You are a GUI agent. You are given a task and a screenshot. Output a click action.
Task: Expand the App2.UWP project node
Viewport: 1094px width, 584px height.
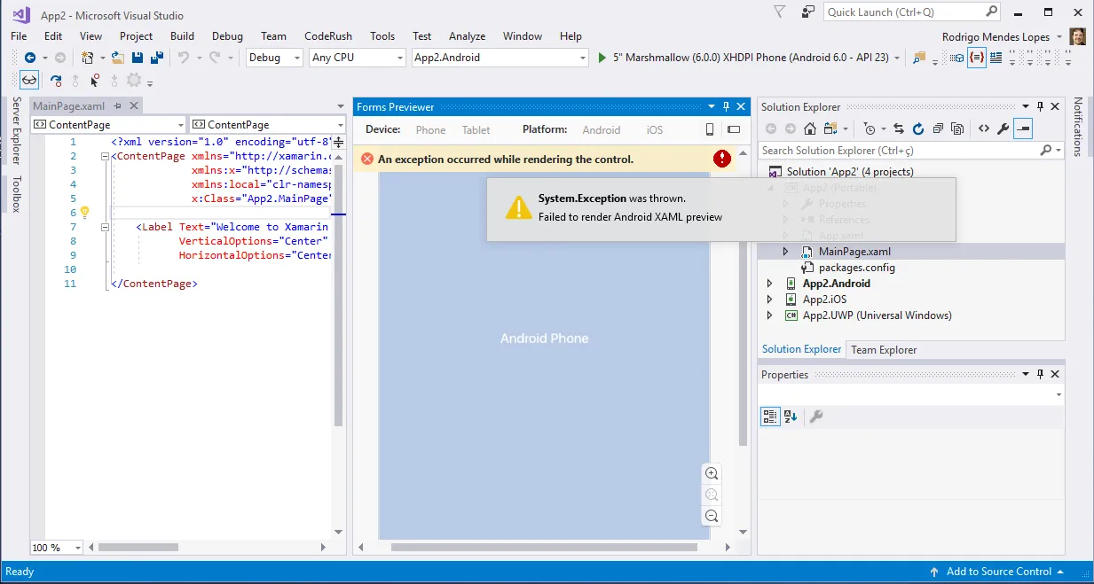[x=769, y=315]
